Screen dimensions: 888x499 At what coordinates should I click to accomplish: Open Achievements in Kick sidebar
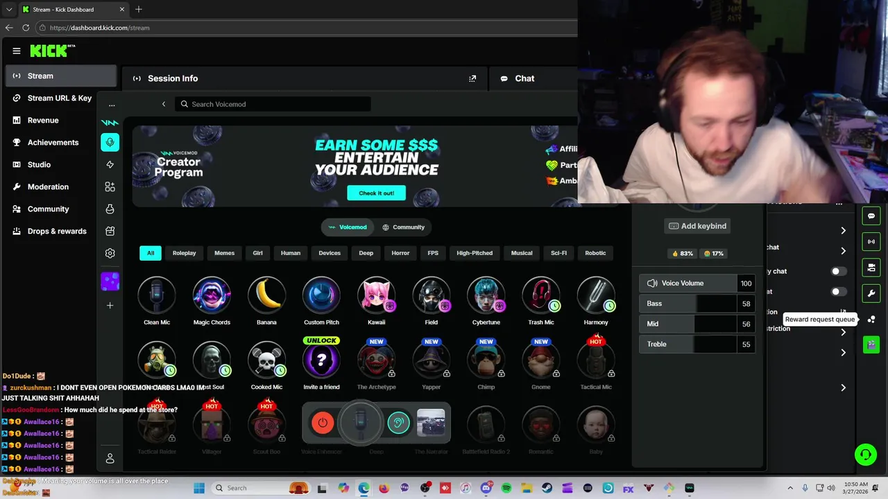tap(53, 142)
